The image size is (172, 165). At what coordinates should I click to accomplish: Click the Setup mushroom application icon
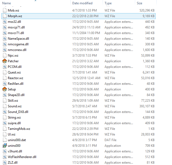[x=5, y=89]
